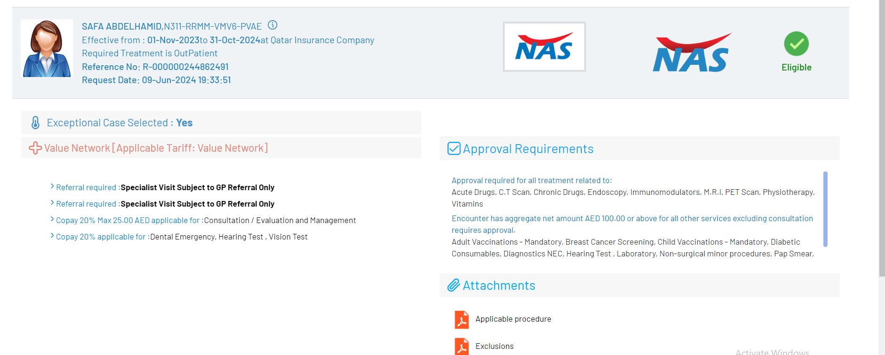
Task: Click the large unboxed NAS logo
Action: click(x=691, y=53)
